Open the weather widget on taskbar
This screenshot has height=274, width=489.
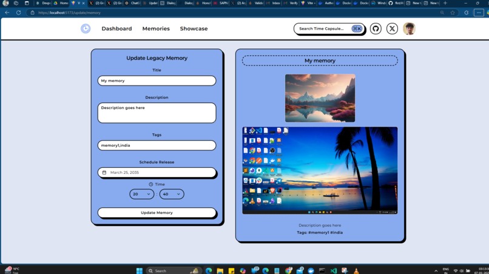pyautogui.click(x=12, y=270)
